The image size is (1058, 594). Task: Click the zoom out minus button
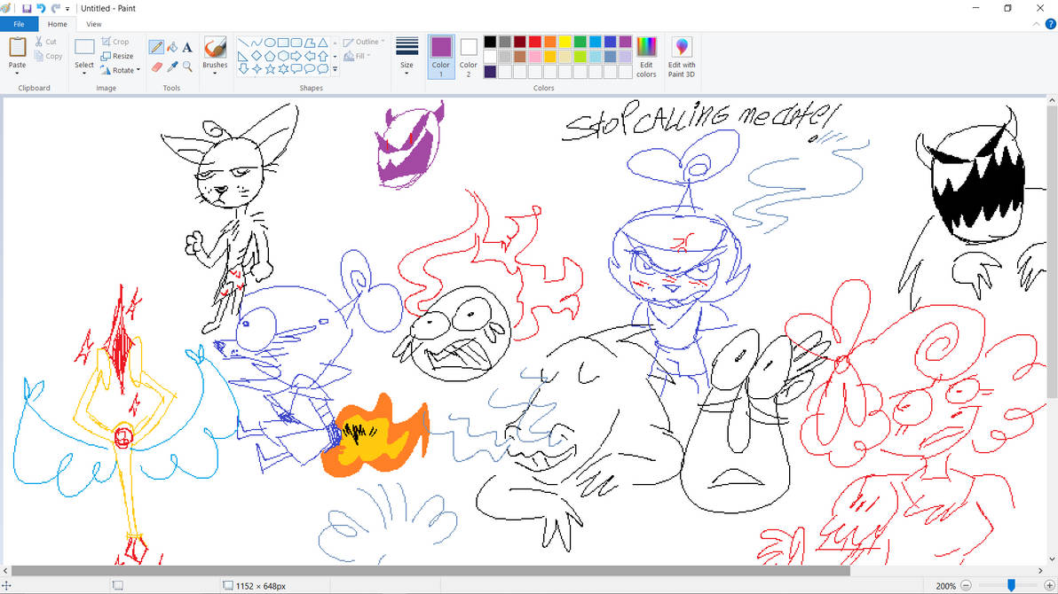pos(966,586)
